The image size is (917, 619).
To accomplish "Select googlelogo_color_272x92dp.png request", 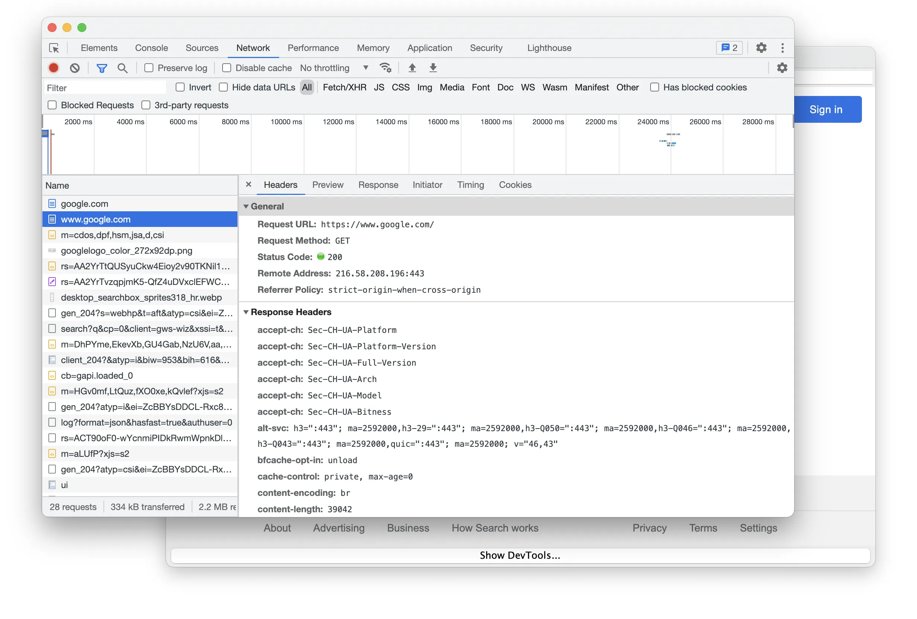I will pos(140,250).
